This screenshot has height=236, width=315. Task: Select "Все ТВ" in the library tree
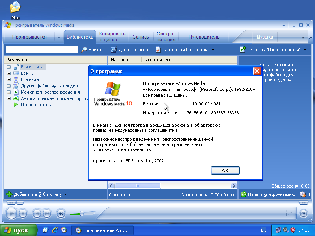coord(27,73)
